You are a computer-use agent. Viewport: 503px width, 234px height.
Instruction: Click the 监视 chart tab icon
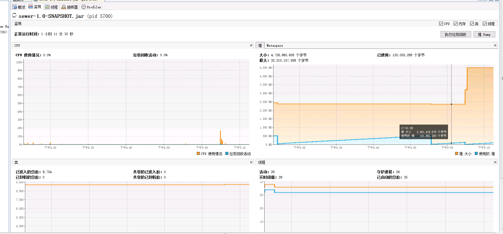(31, 6)
